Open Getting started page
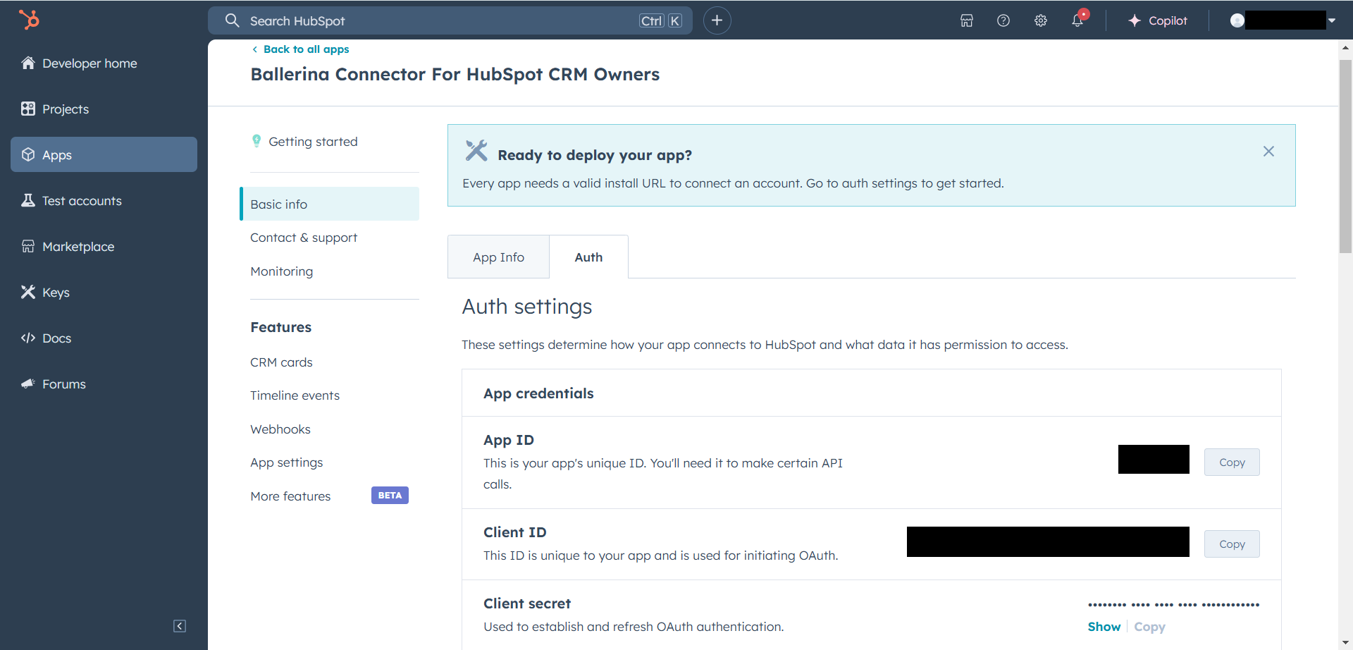1353x650 pixels. (313, 142)
